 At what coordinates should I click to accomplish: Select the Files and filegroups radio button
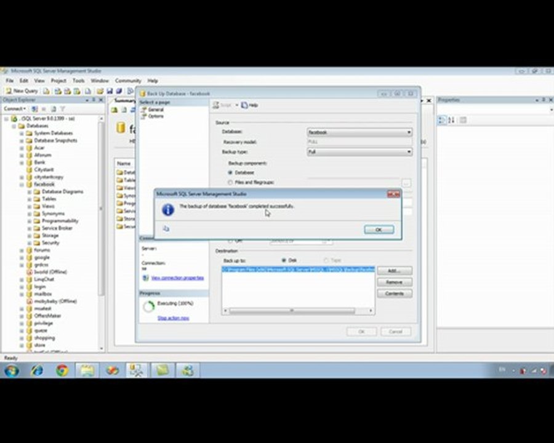click(x=230, y=182)
